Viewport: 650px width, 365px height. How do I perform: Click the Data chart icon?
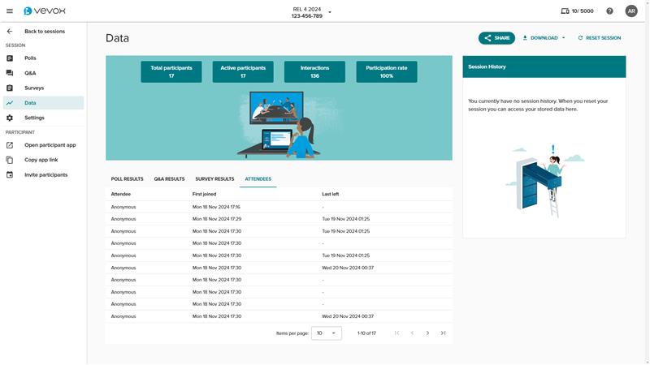pos(10,103)
